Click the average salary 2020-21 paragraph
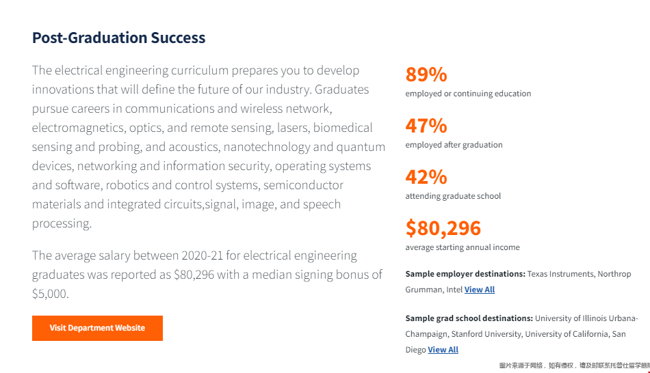 point(207,274)
